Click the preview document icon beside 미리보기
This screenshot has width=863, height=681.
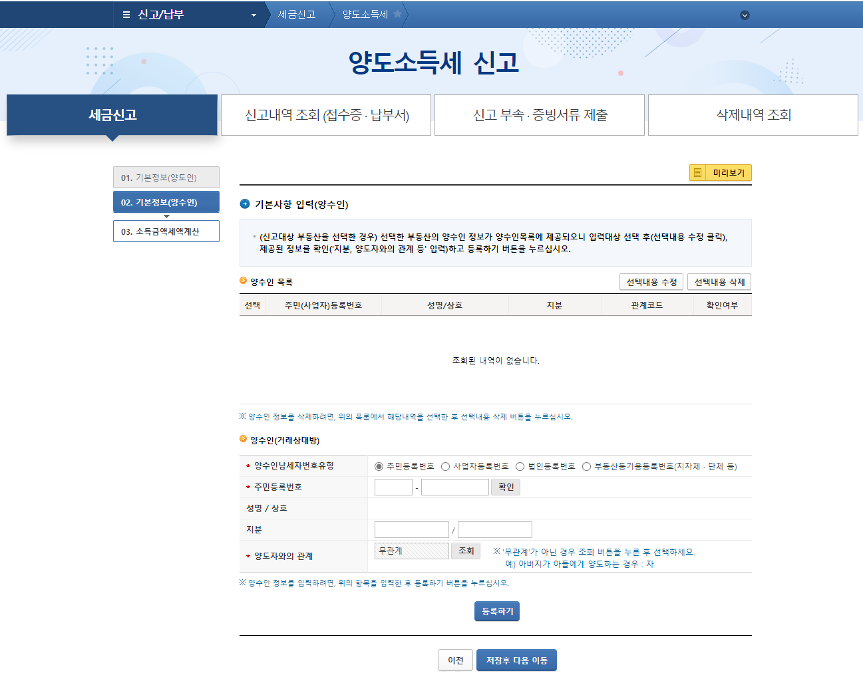(x=697, y=172)
